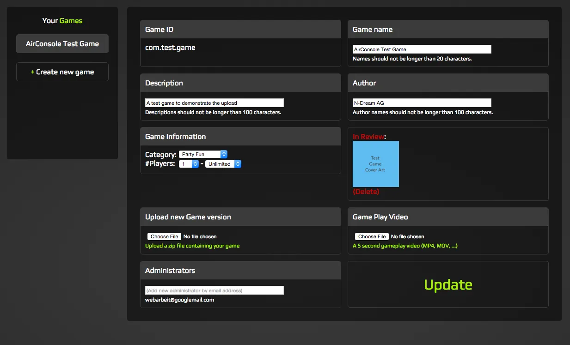Click the Administrators section header
Image resolution: width=570 pixels, height=345 pixels.
tap(240, 270)
